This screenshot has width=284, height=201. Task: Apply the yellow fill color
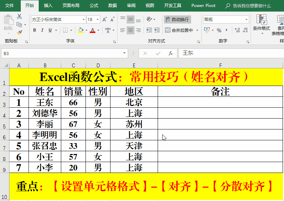(81, 30)
